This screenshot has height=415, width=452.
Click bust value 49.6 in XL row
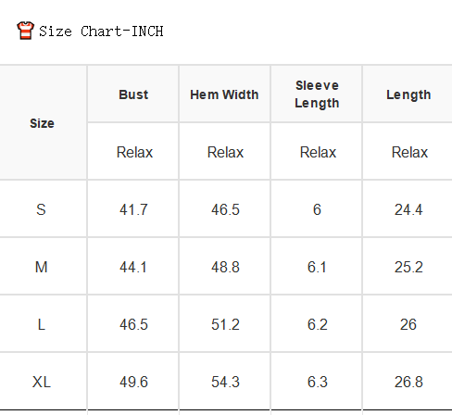click(133, 382)
